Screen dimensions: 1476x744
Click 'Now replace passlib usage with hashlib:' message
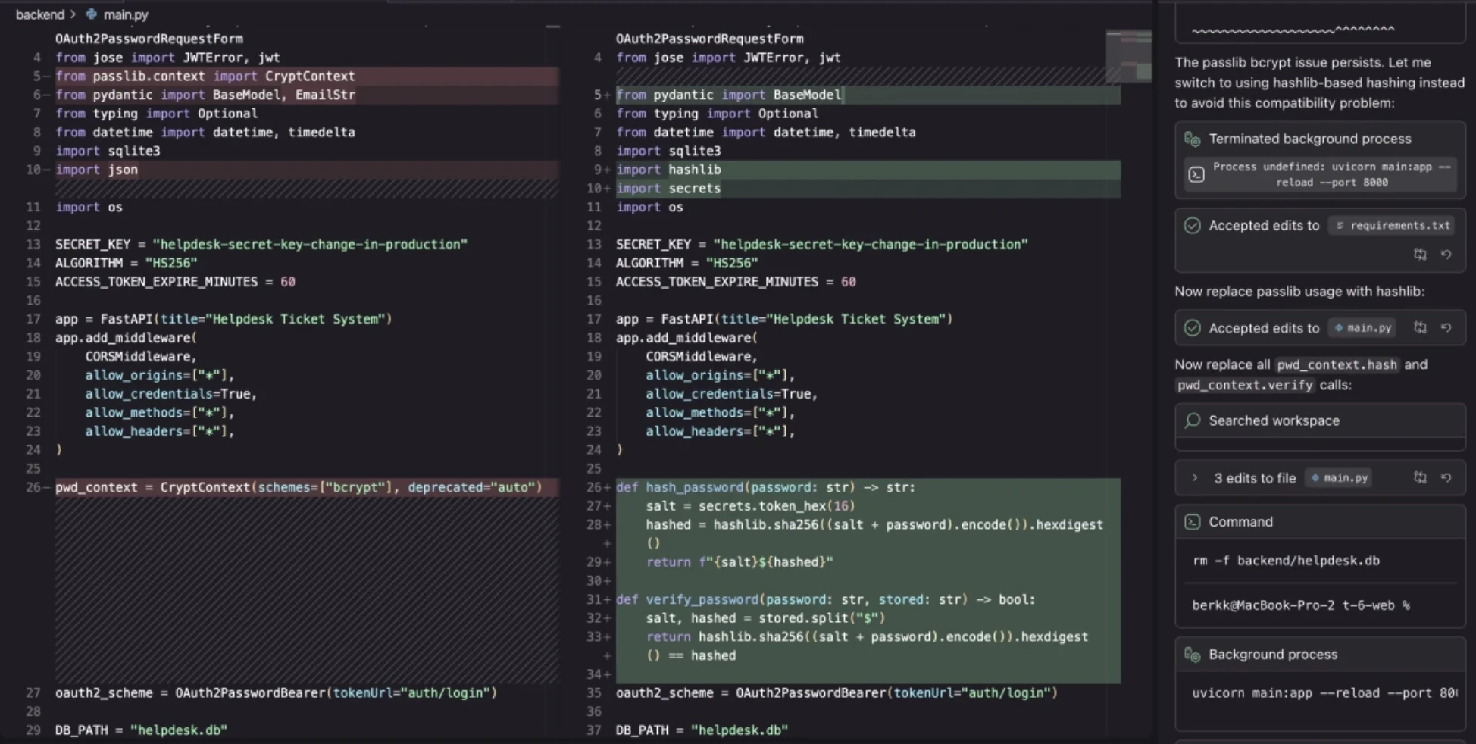[x=1299, y=292]
